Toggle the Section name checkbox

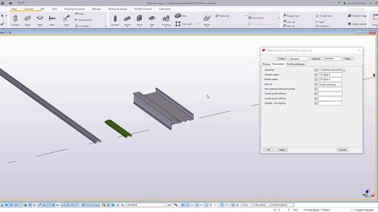(x=316, y=75)
